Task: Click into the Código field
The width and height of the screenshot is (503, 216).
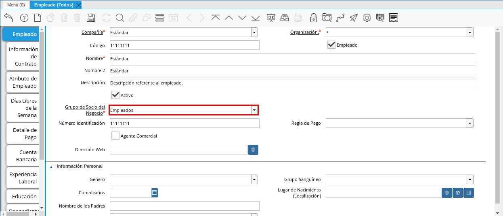Action: point(184,45)
